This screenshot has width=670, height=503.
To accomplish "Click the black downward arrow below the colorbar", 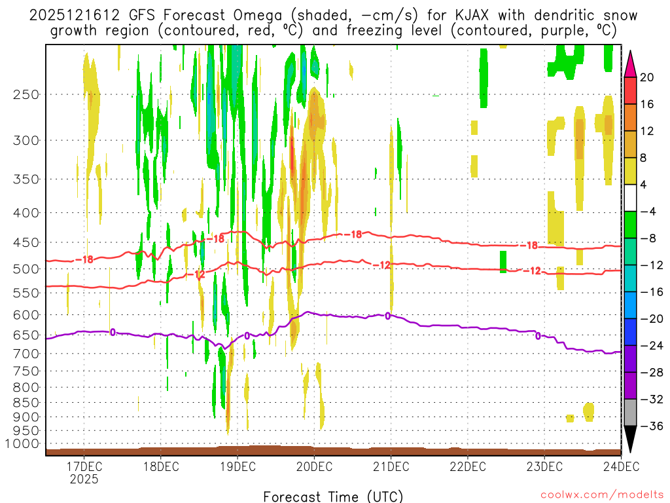I will click(x=630, y=439).
